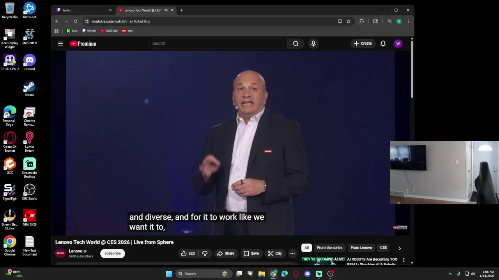Screen dimensions: 499x280
Task: Open the cnn bookmark
Action: click(x=127, y=31)
